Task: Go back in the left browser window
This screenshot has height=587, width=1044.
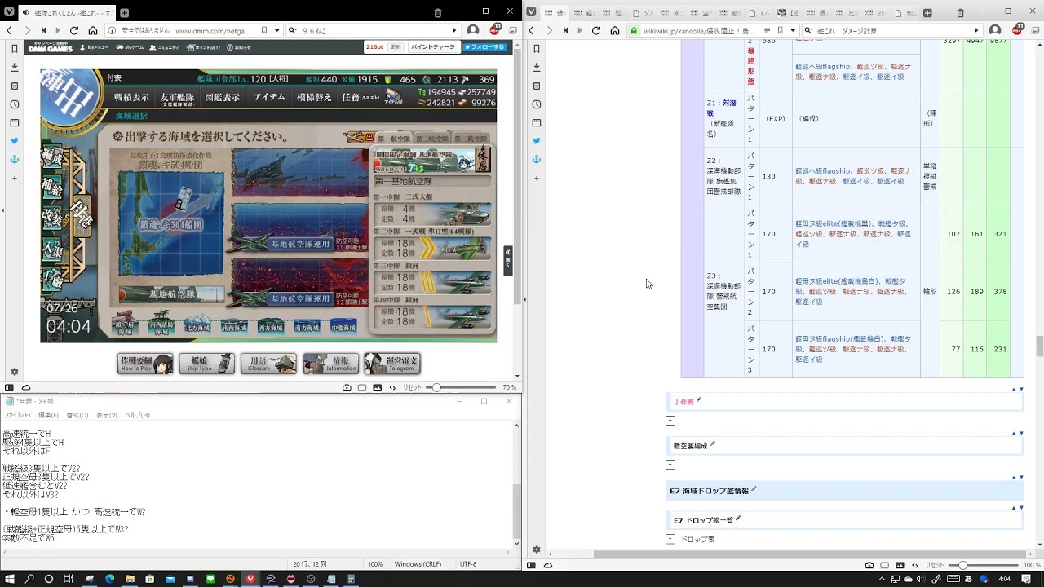Action: tap(9, 30)
